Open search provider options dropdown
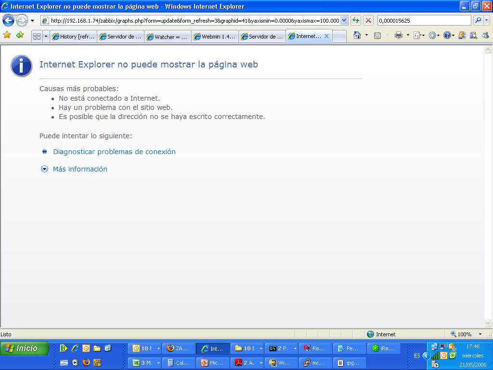This screenshot has width=493, height=370. point(486,20)
